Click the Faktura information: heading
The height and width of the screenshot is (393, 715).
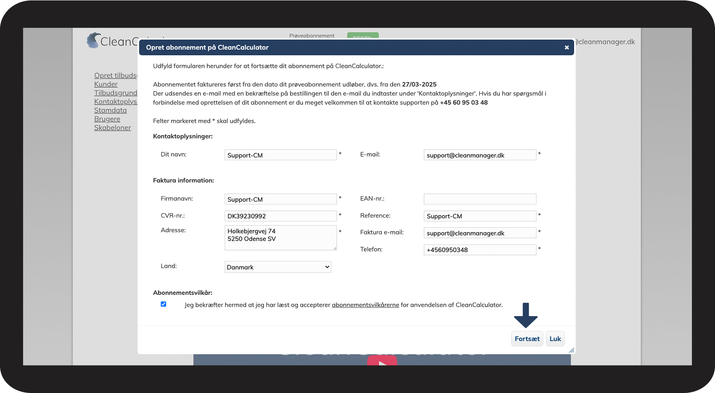click(x=183, y=181)
